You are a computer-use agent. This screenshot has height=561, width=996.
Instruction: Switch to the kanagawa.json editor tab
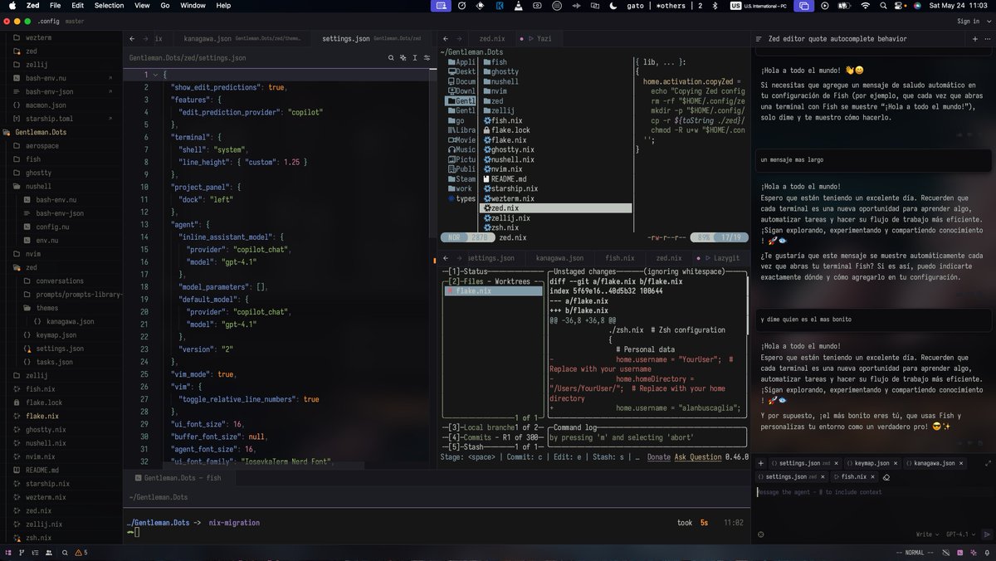tap(241, 38)
